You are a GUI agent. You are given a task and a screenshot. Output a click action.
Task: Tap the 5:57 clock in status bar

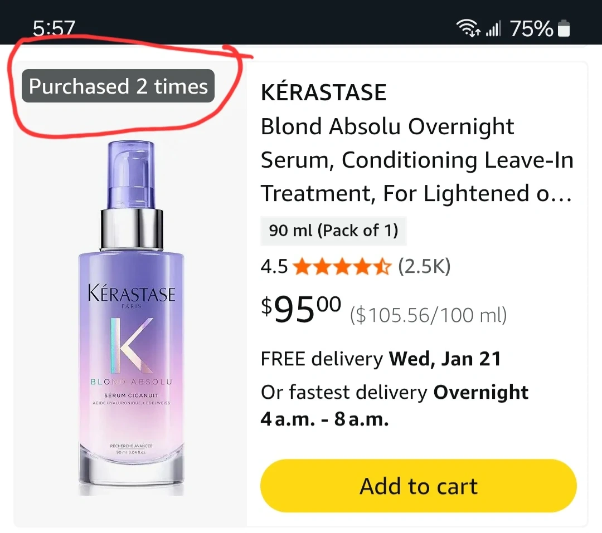54,28
